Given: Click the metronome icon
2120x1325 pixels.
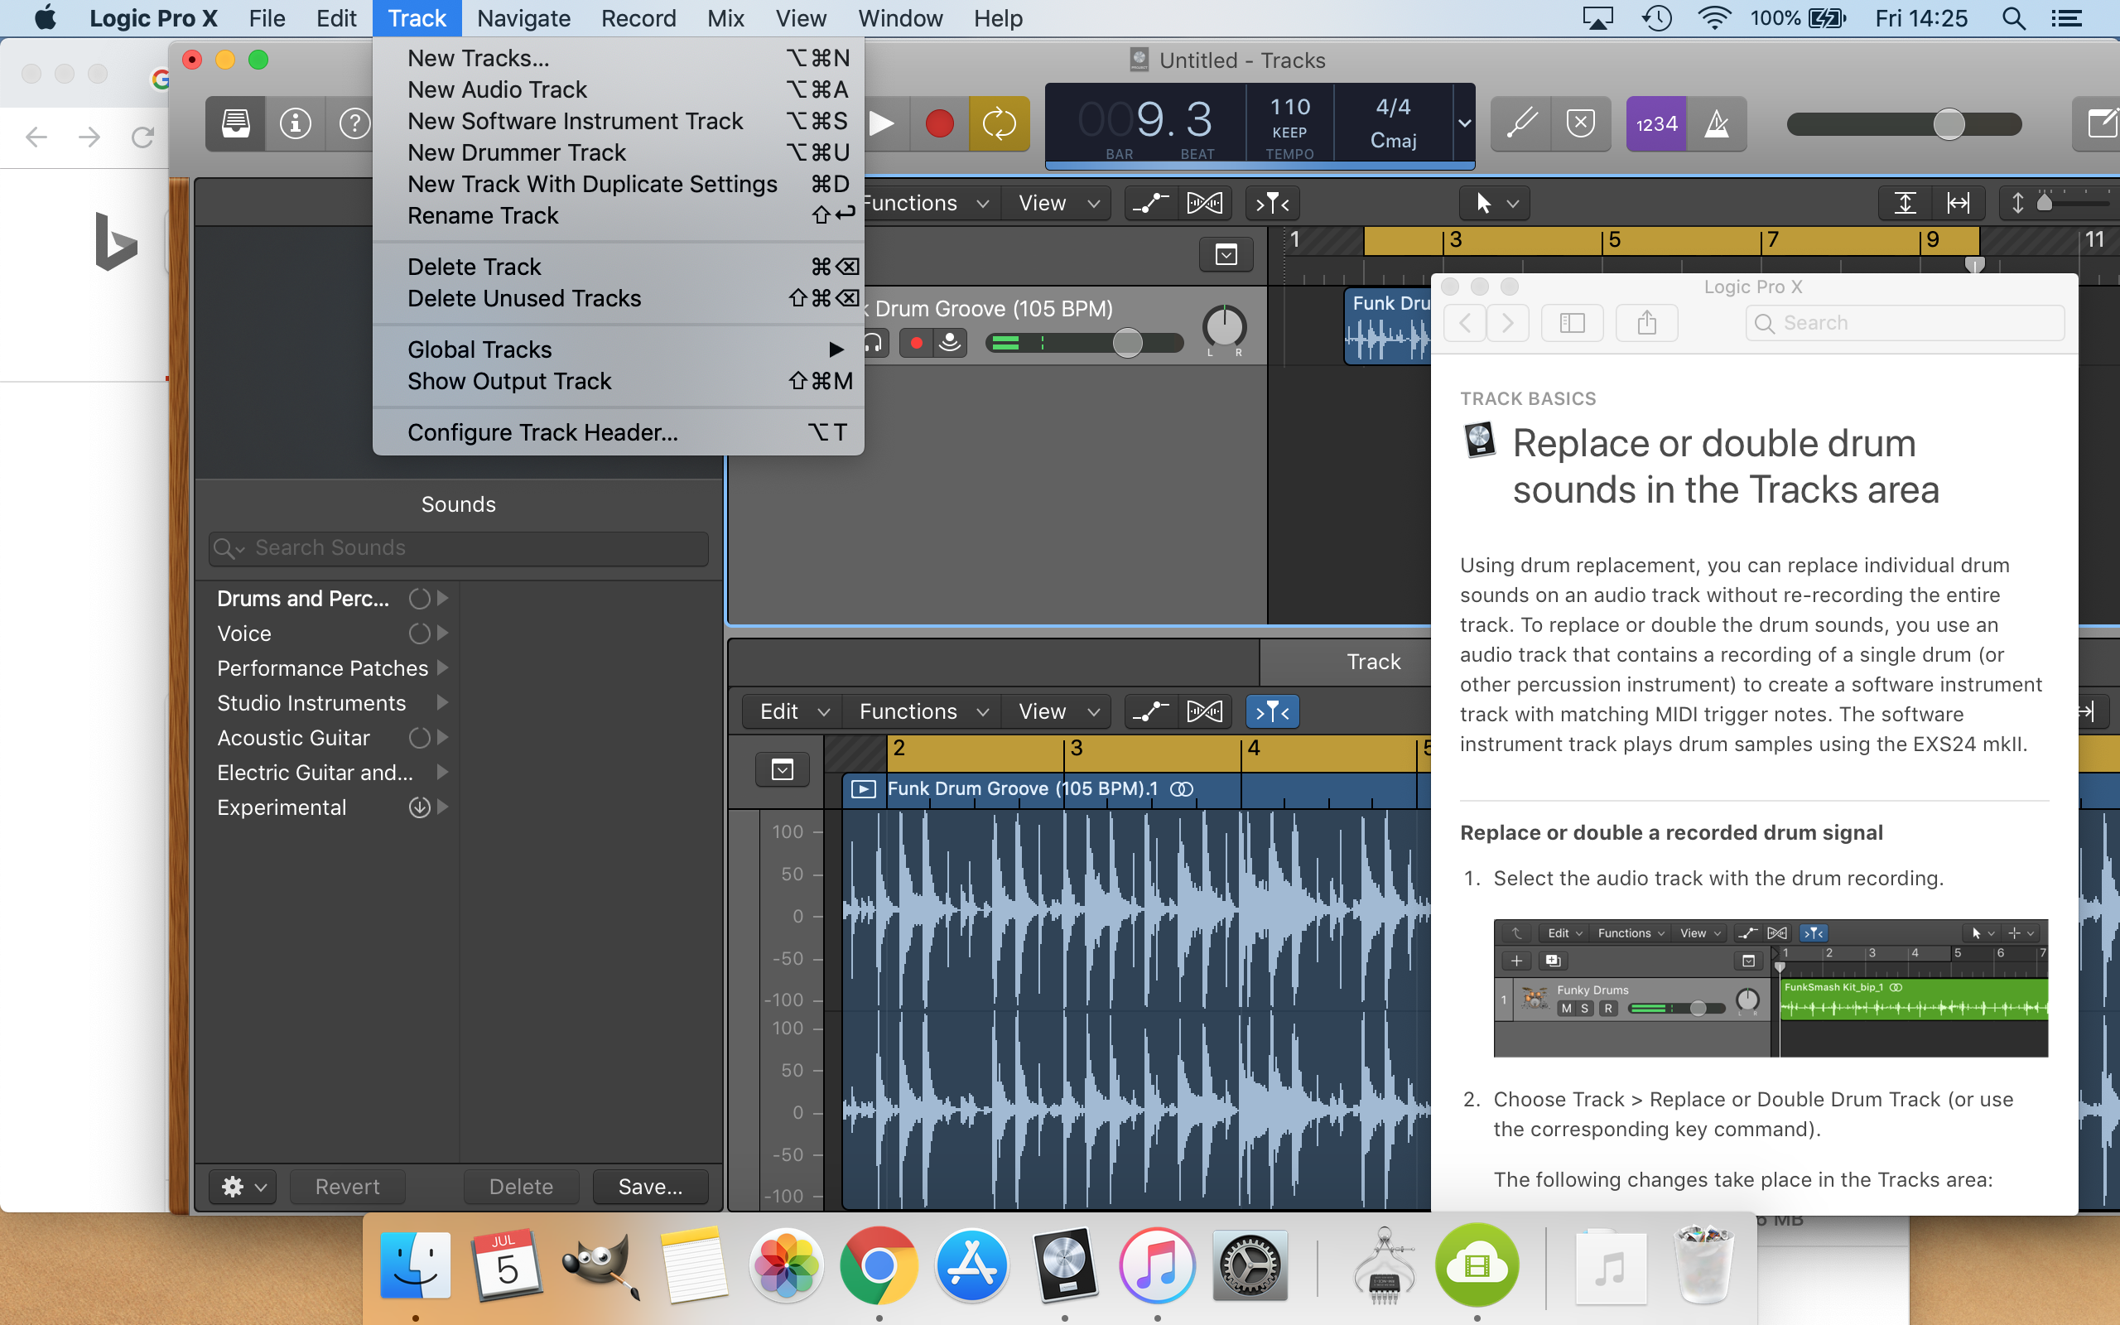Looking at the screenshot, I should pos(1716,123).
